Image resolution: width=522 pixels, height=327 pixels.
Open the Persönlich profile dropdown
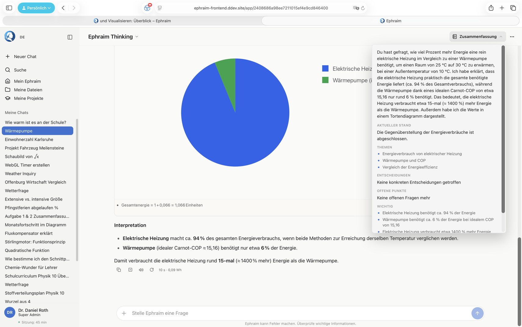[x=36, y=8]
